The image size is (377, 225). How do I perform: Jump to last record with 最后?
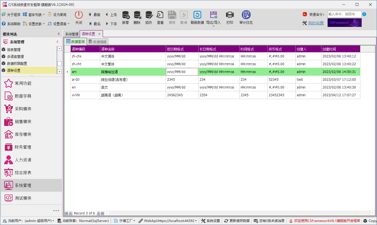pos(94,24)
